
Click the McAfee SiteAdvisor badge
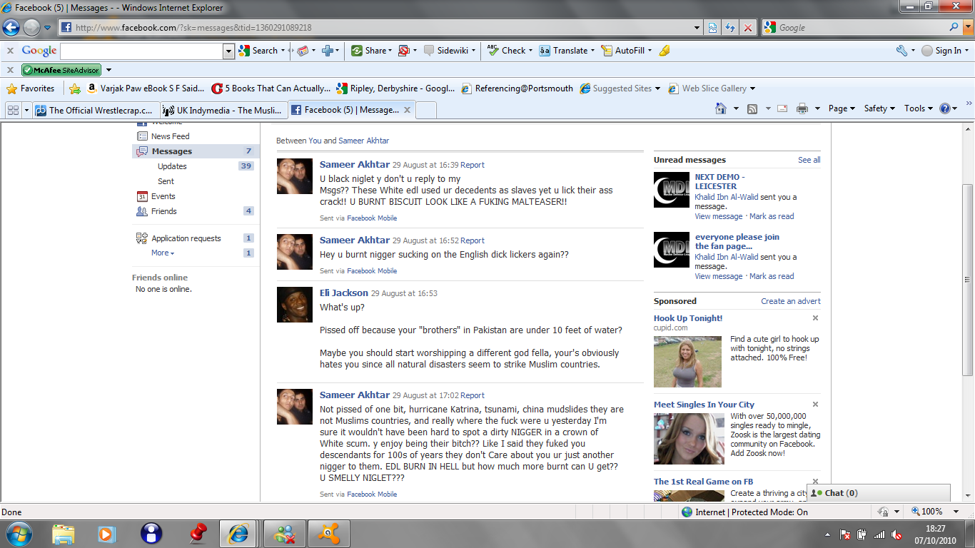click(x=61, y=70)
